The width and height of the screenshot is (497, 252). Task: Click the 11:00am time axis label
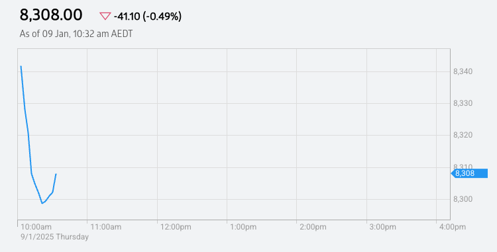click(x=106, y=227)
